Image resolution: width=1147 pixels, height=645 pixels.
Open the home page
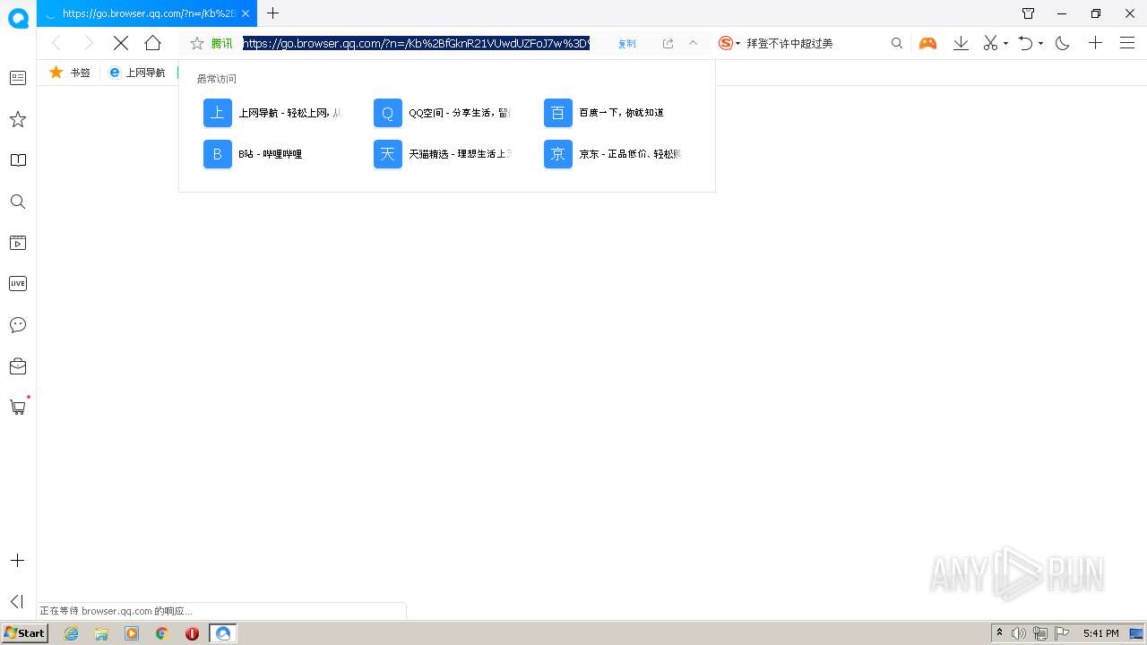tap(153, 43)
